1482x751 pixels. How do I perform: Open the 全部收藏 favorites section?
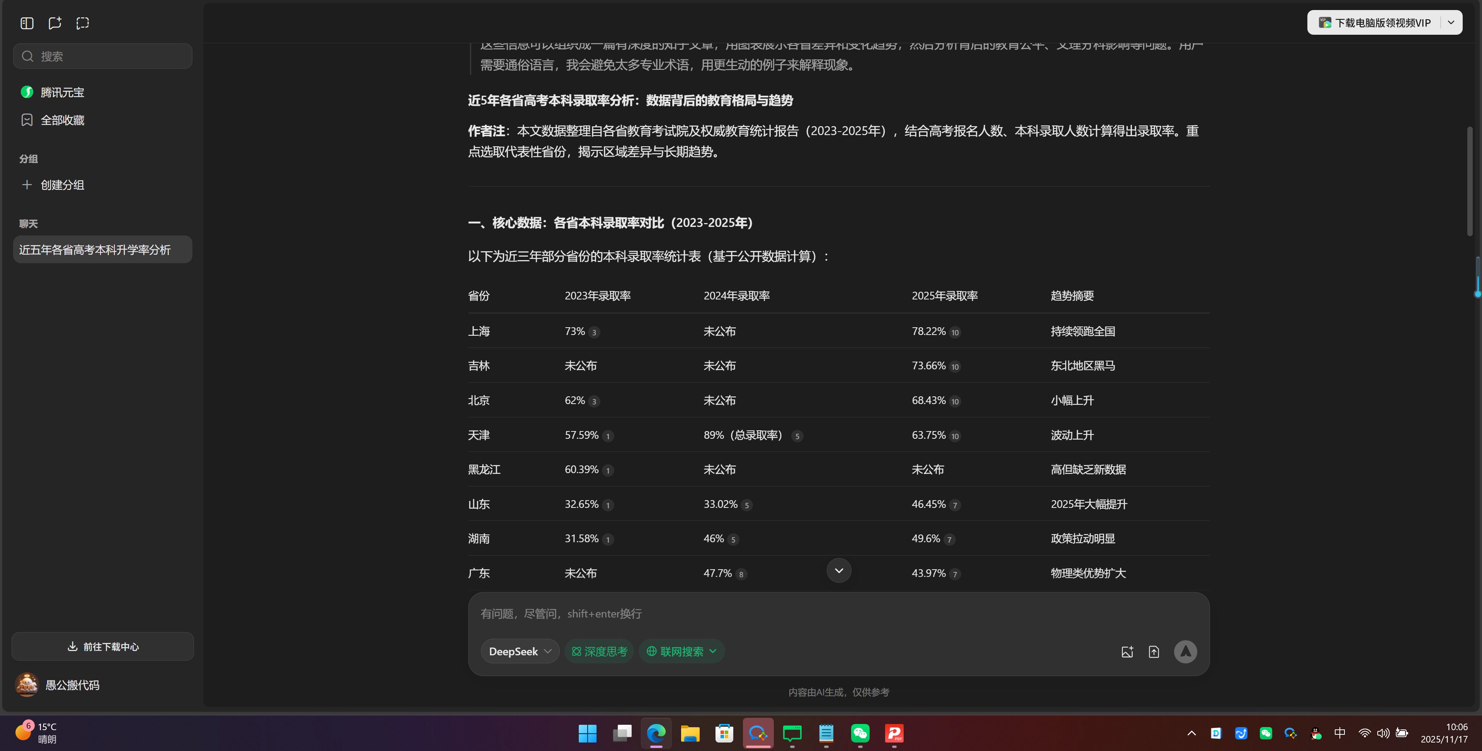coord(63,120)
